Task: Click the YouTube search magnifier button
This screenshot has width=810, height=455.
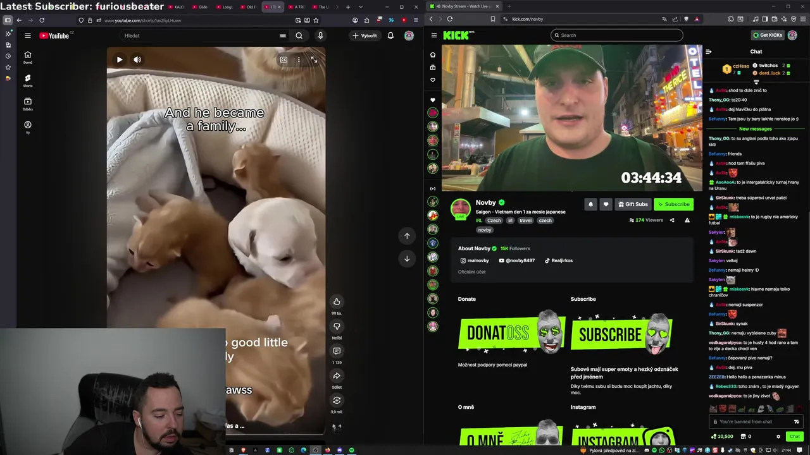Action: pyautogui.click(x=299, y=35)
